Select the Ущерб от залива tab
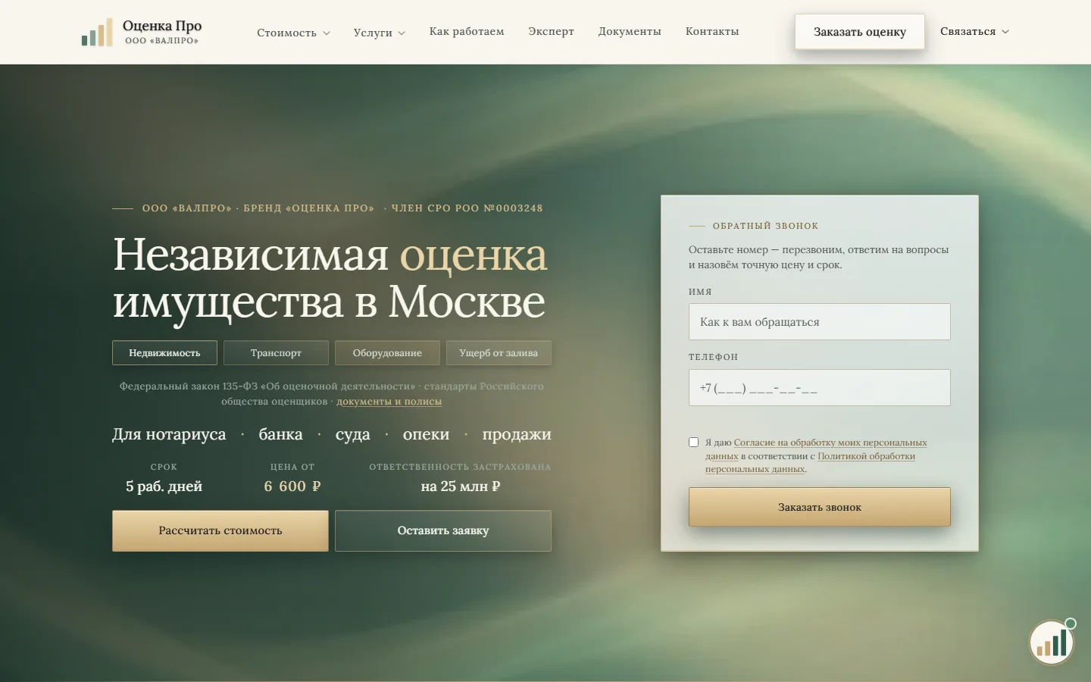This screenshot has width=1091, height=682. [499, 353]
